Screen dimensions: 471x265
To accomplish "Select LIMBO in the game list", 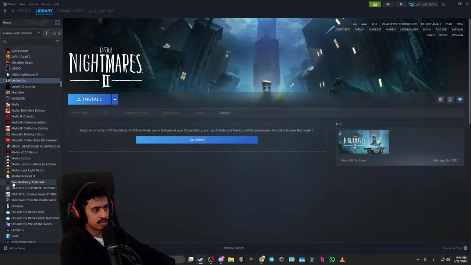I will pyautogui.click(x=16, y=68).
